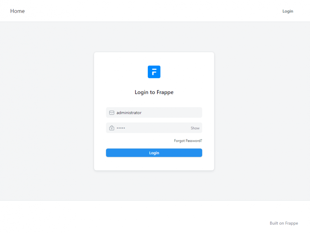Click the white F letter inside logo
Image resolution: width=310 pixels, height=233 pixels.
pyautogui.click(x=154, y=72)
